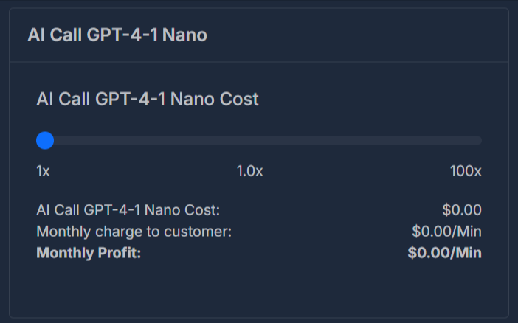The width and height of the screenshot is (518, 323).
Task: Select the 1x minimum multiplier label
Action: coord(43,171)
